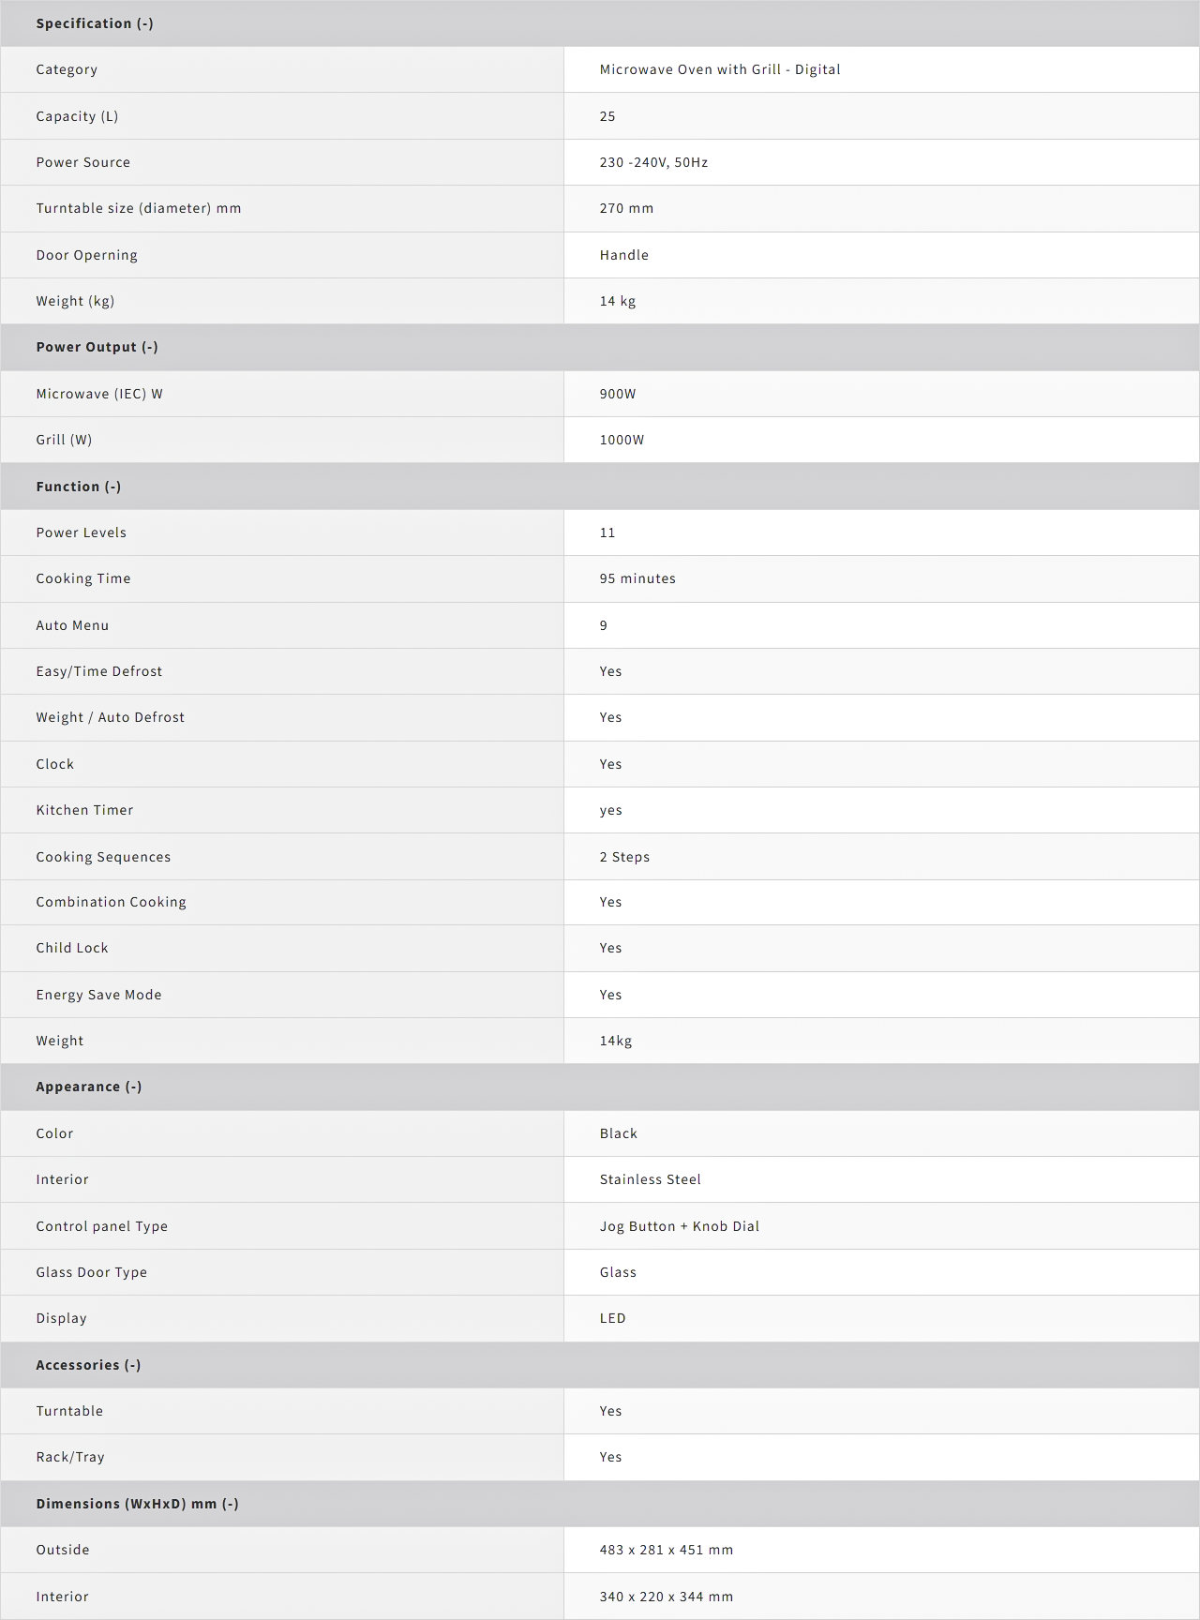The height and width of the screenshot is (1620, 1200).
Task: Click the Category row label
Action: click(x=67, y=69)
